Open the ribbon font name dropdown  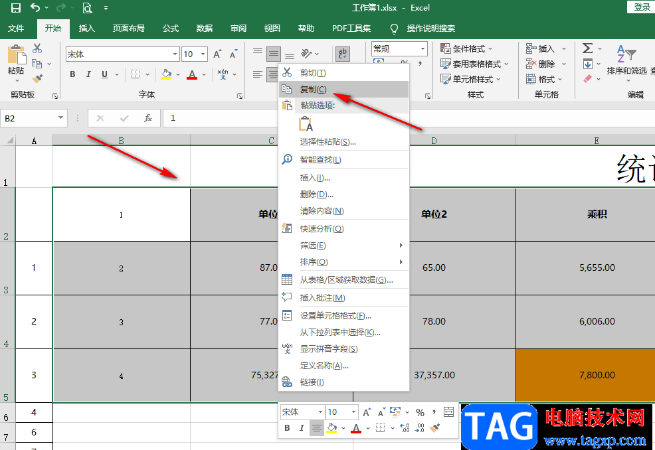175,54
